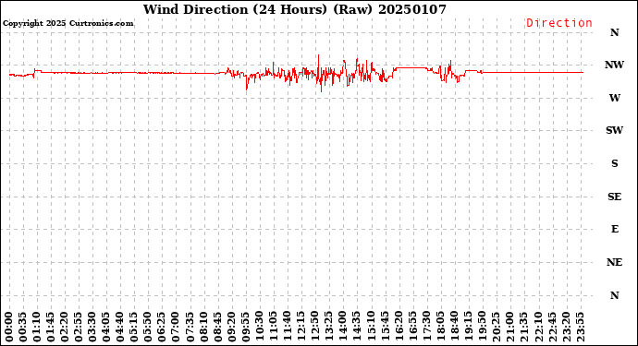Click the 00:35 time label
Viewport: 638px width, 346px height.
pos(23,327)
